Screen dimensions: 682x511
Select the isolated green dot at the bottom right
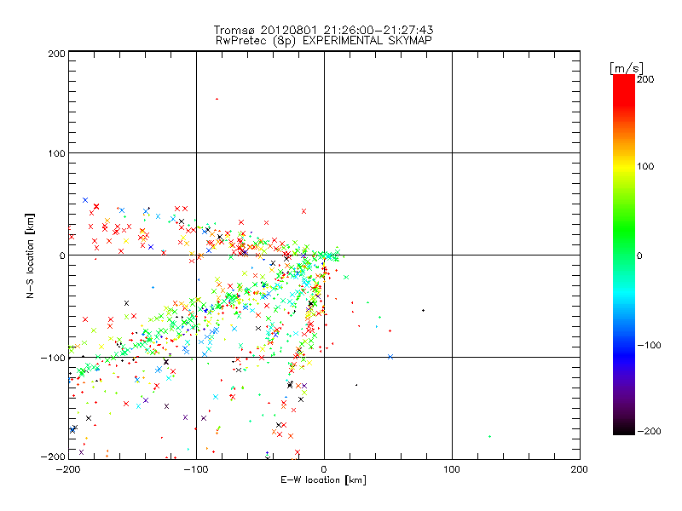tap(489, 437)
